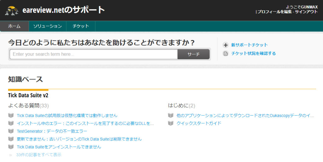This screenshot has width=323, height=162.
Task: Sign out using the サインアウト link
Action: [x=306, y=12]
